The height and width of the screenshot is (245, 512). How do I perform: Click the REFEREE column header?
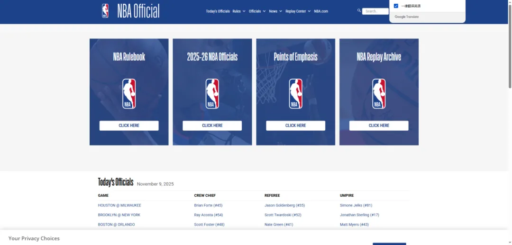tap(272, 195)
